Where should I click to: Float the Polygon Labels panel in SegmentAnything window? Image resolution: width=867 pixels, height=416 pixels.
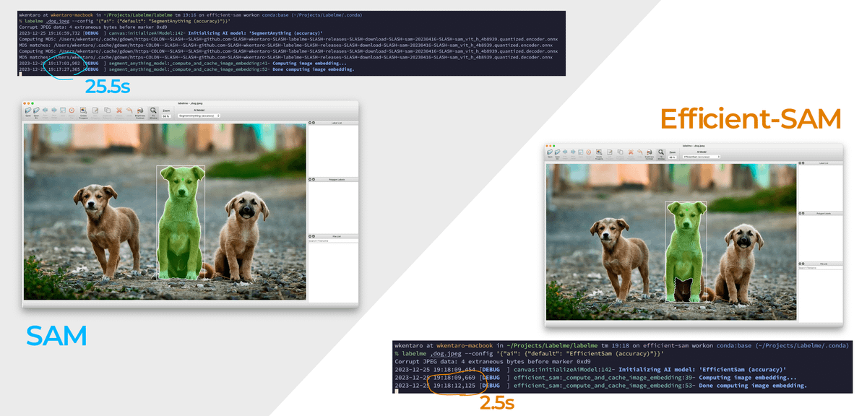pyautogui.click(x=314, y=179)
